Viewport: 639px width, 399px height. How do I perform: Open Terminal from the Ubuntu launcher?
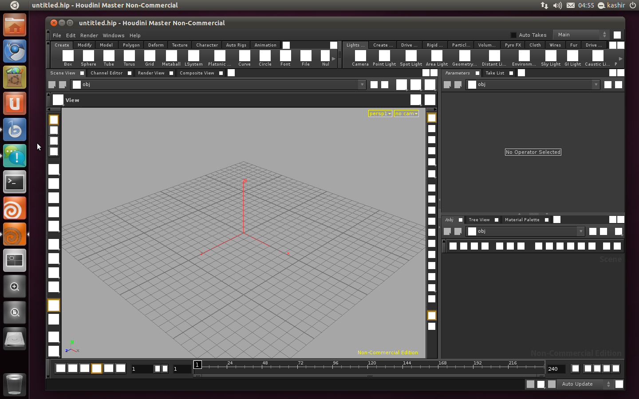(15, 182)
